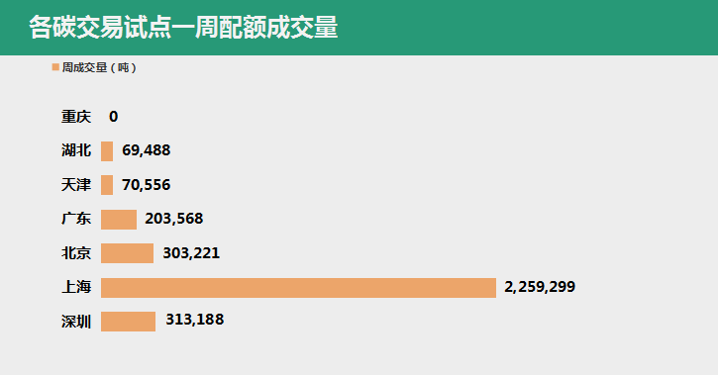Click the 203,568 data label

coord(174,219)
